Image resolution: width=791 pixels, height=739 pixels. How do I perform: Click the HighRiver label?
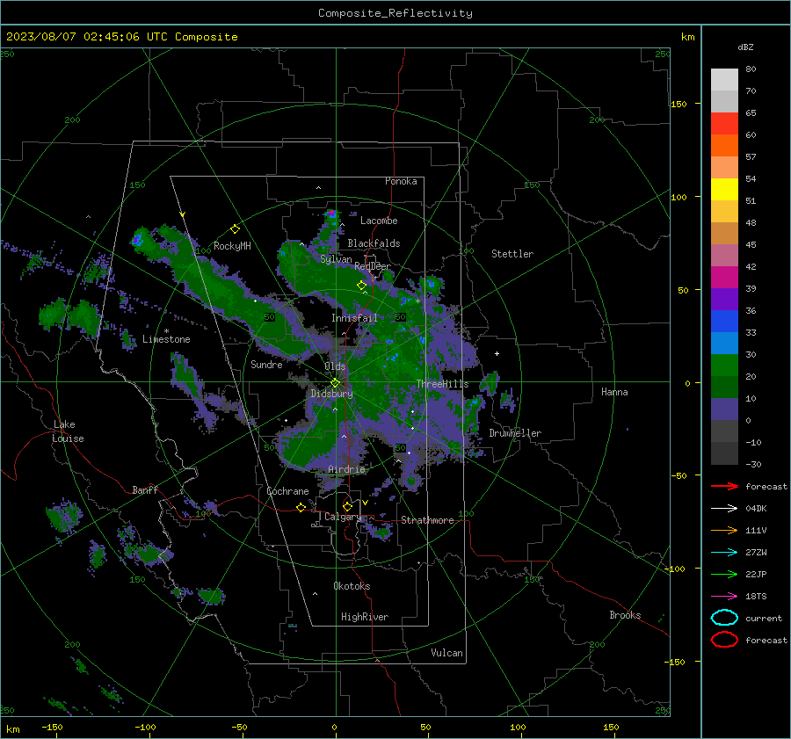tap(365, 617)
